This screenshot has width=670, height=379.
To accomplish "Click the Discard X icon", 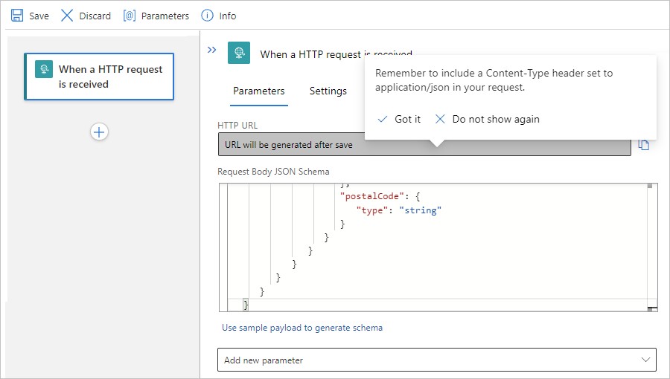I will [67, 16].
